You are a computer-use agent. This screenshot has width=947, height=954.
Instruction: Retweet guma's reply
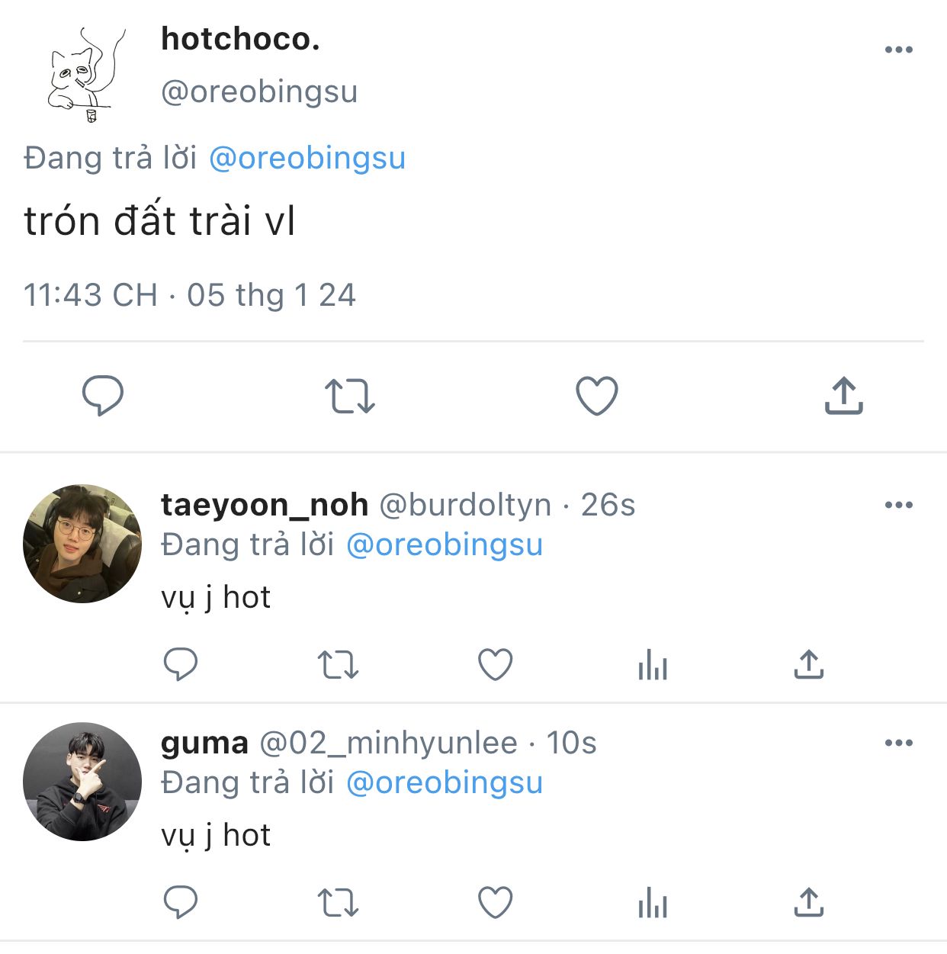coord(338,902)
